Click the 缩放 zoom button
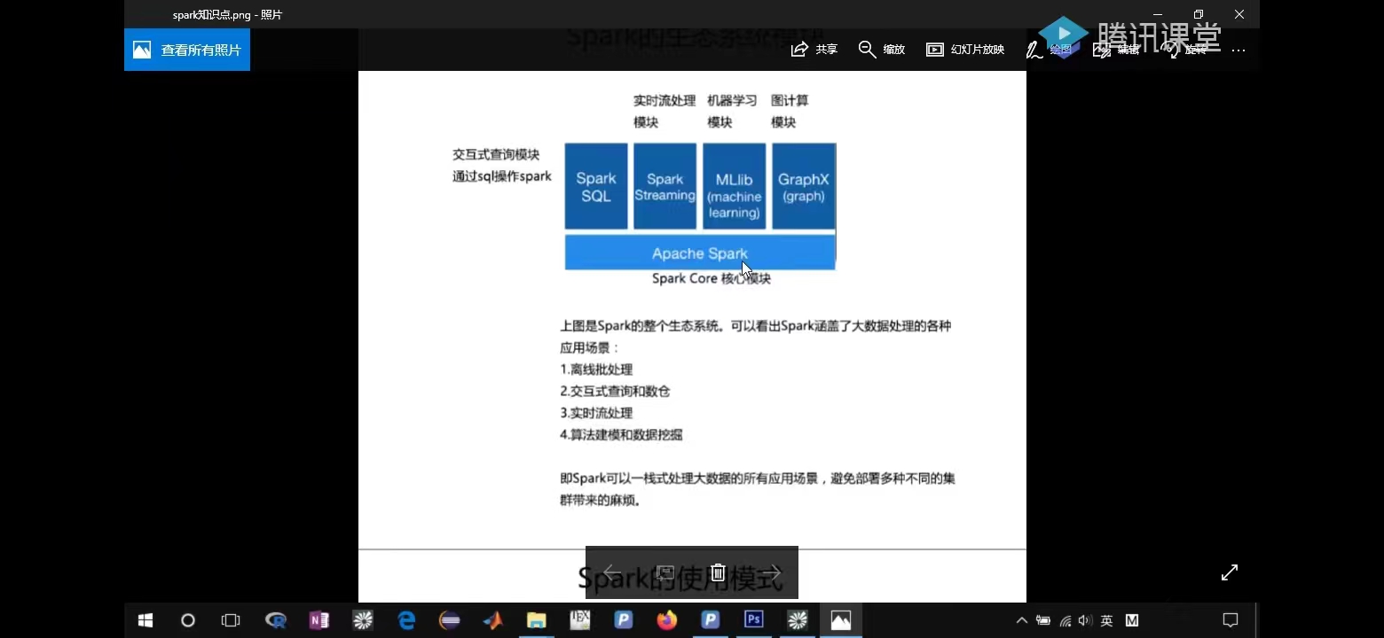This screenshot has height=638, width=1384. [x=881, y=50]
